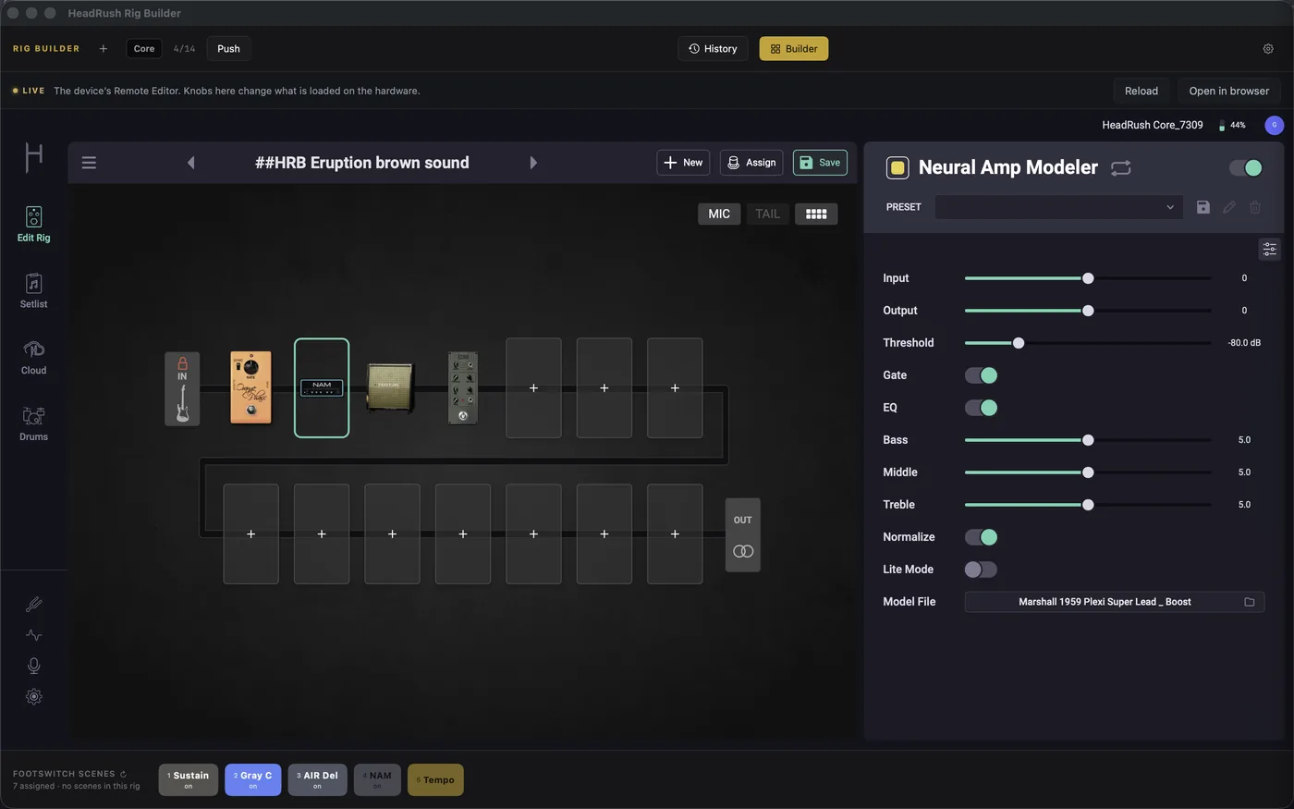Toggle the TAIL button
The image size is (1294, 809).
tap(767, 214)
